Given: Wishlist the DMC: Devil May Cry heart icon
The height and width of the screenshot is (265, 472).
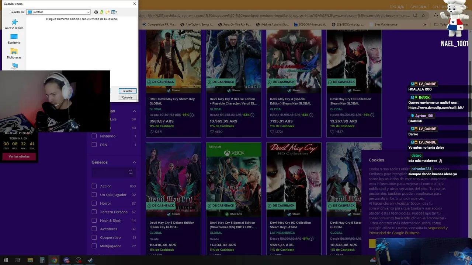Looking at the screenshot, I should coord(152,131).
